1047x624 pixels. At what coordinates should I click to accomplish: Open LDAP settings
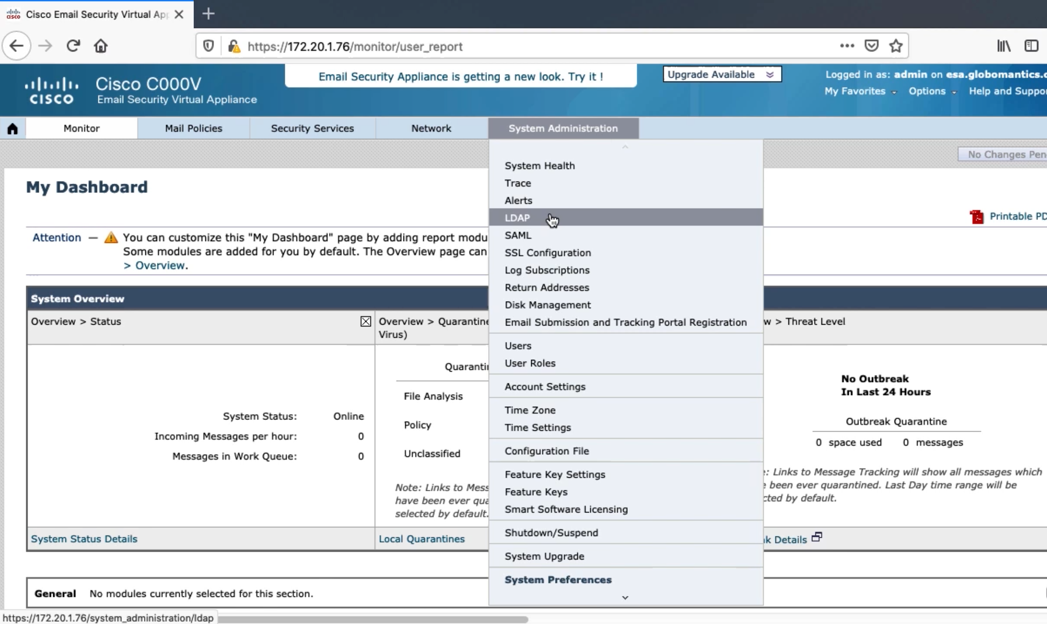point(626,218)
